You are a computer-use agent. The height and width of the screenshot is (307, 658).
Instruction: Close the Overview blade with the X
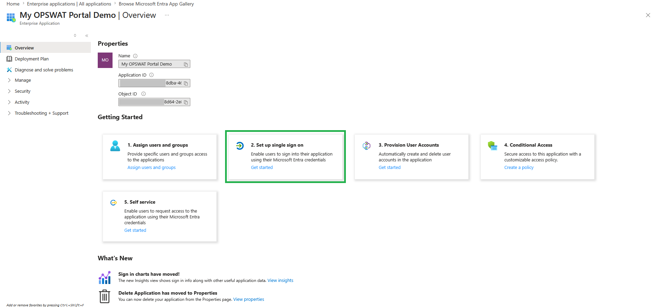point(648,15)
